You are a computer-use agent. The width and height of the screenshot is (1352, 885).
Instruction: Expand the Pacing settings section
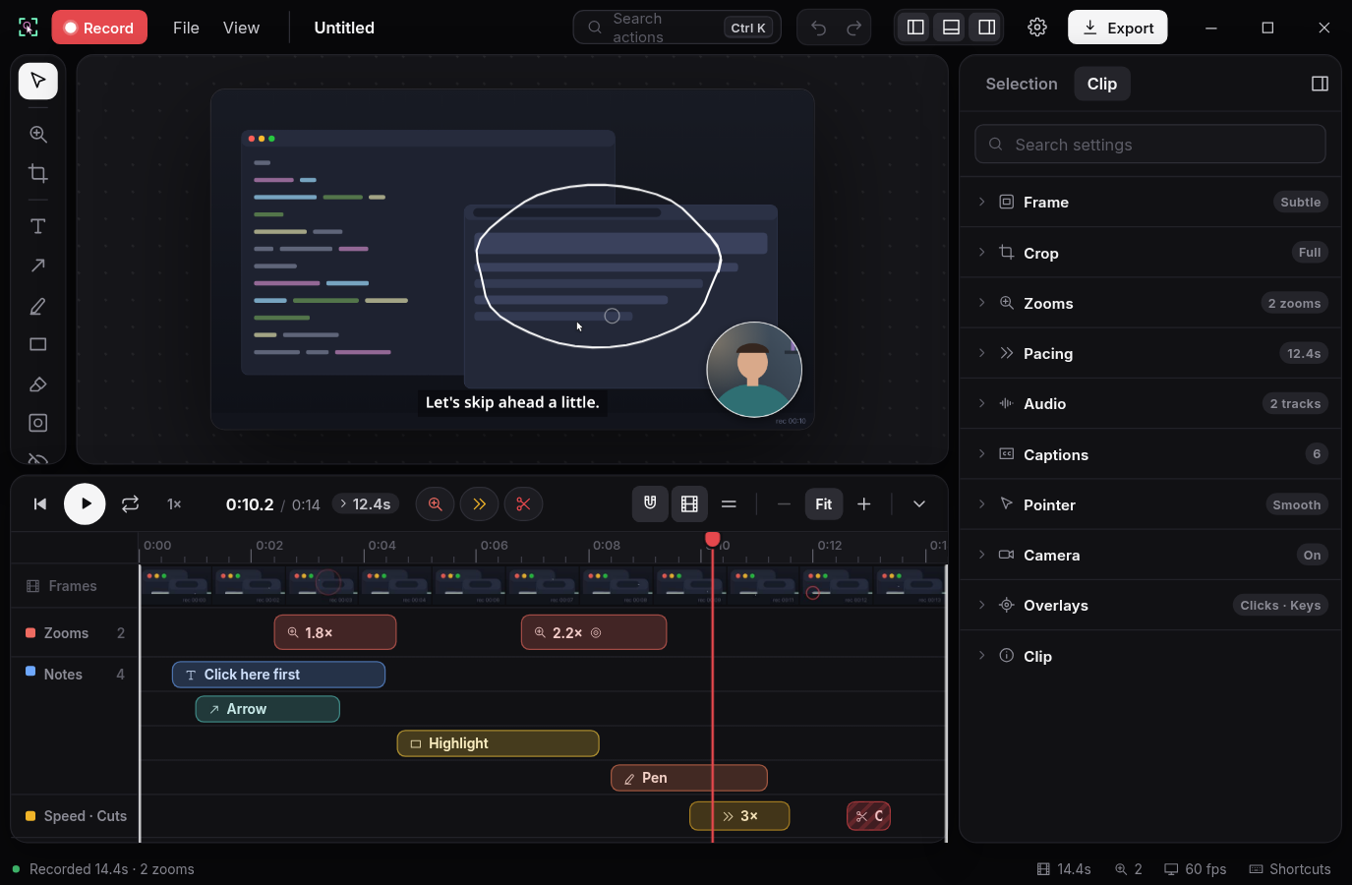pos(1150,353)
